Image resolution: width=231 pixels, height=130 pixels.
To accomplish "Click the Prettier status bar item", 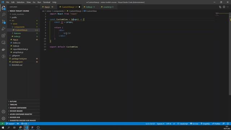I will coord(216,123).
